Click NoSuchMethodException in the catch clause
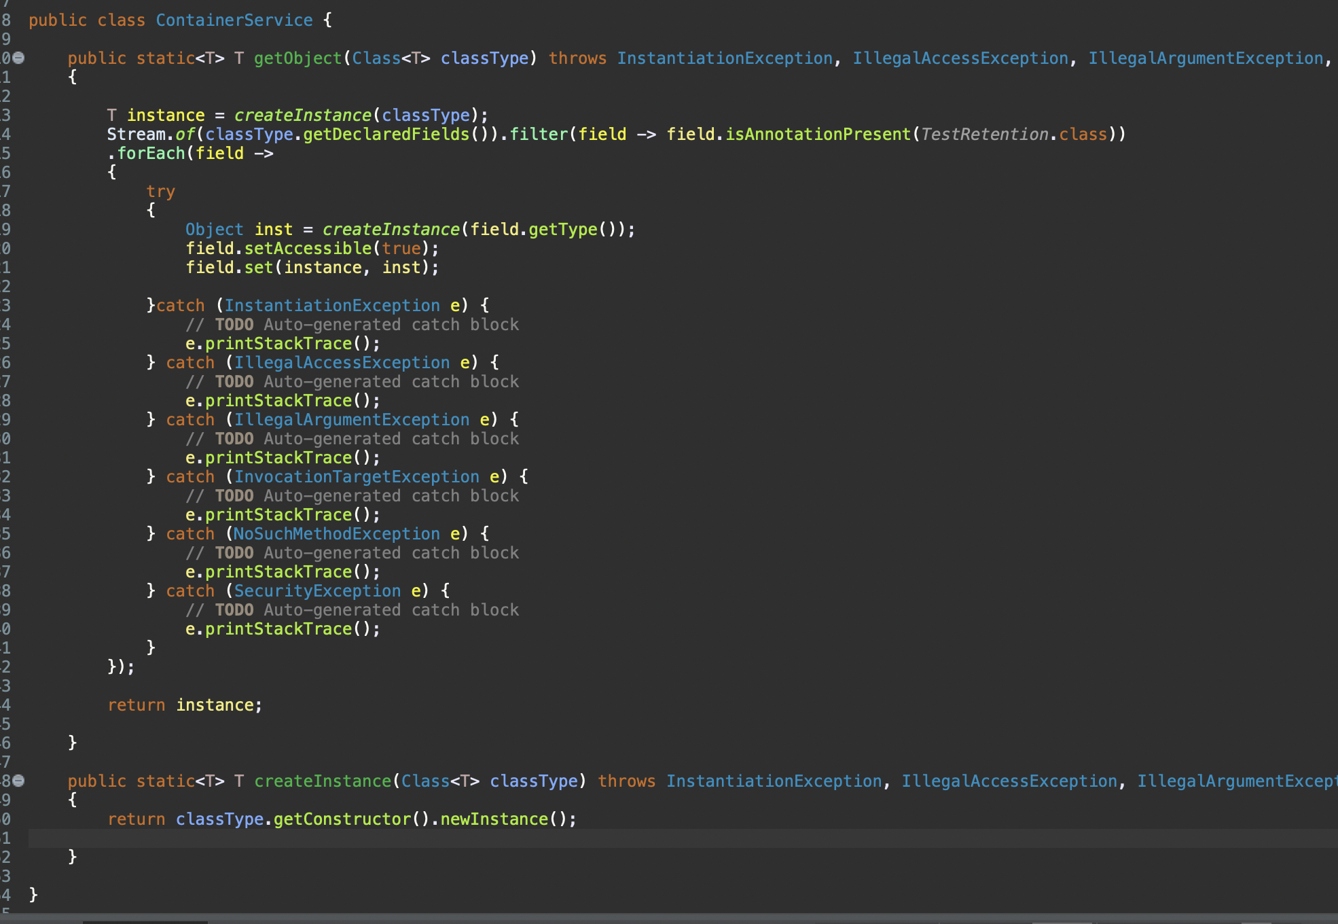 click(336, 534)
